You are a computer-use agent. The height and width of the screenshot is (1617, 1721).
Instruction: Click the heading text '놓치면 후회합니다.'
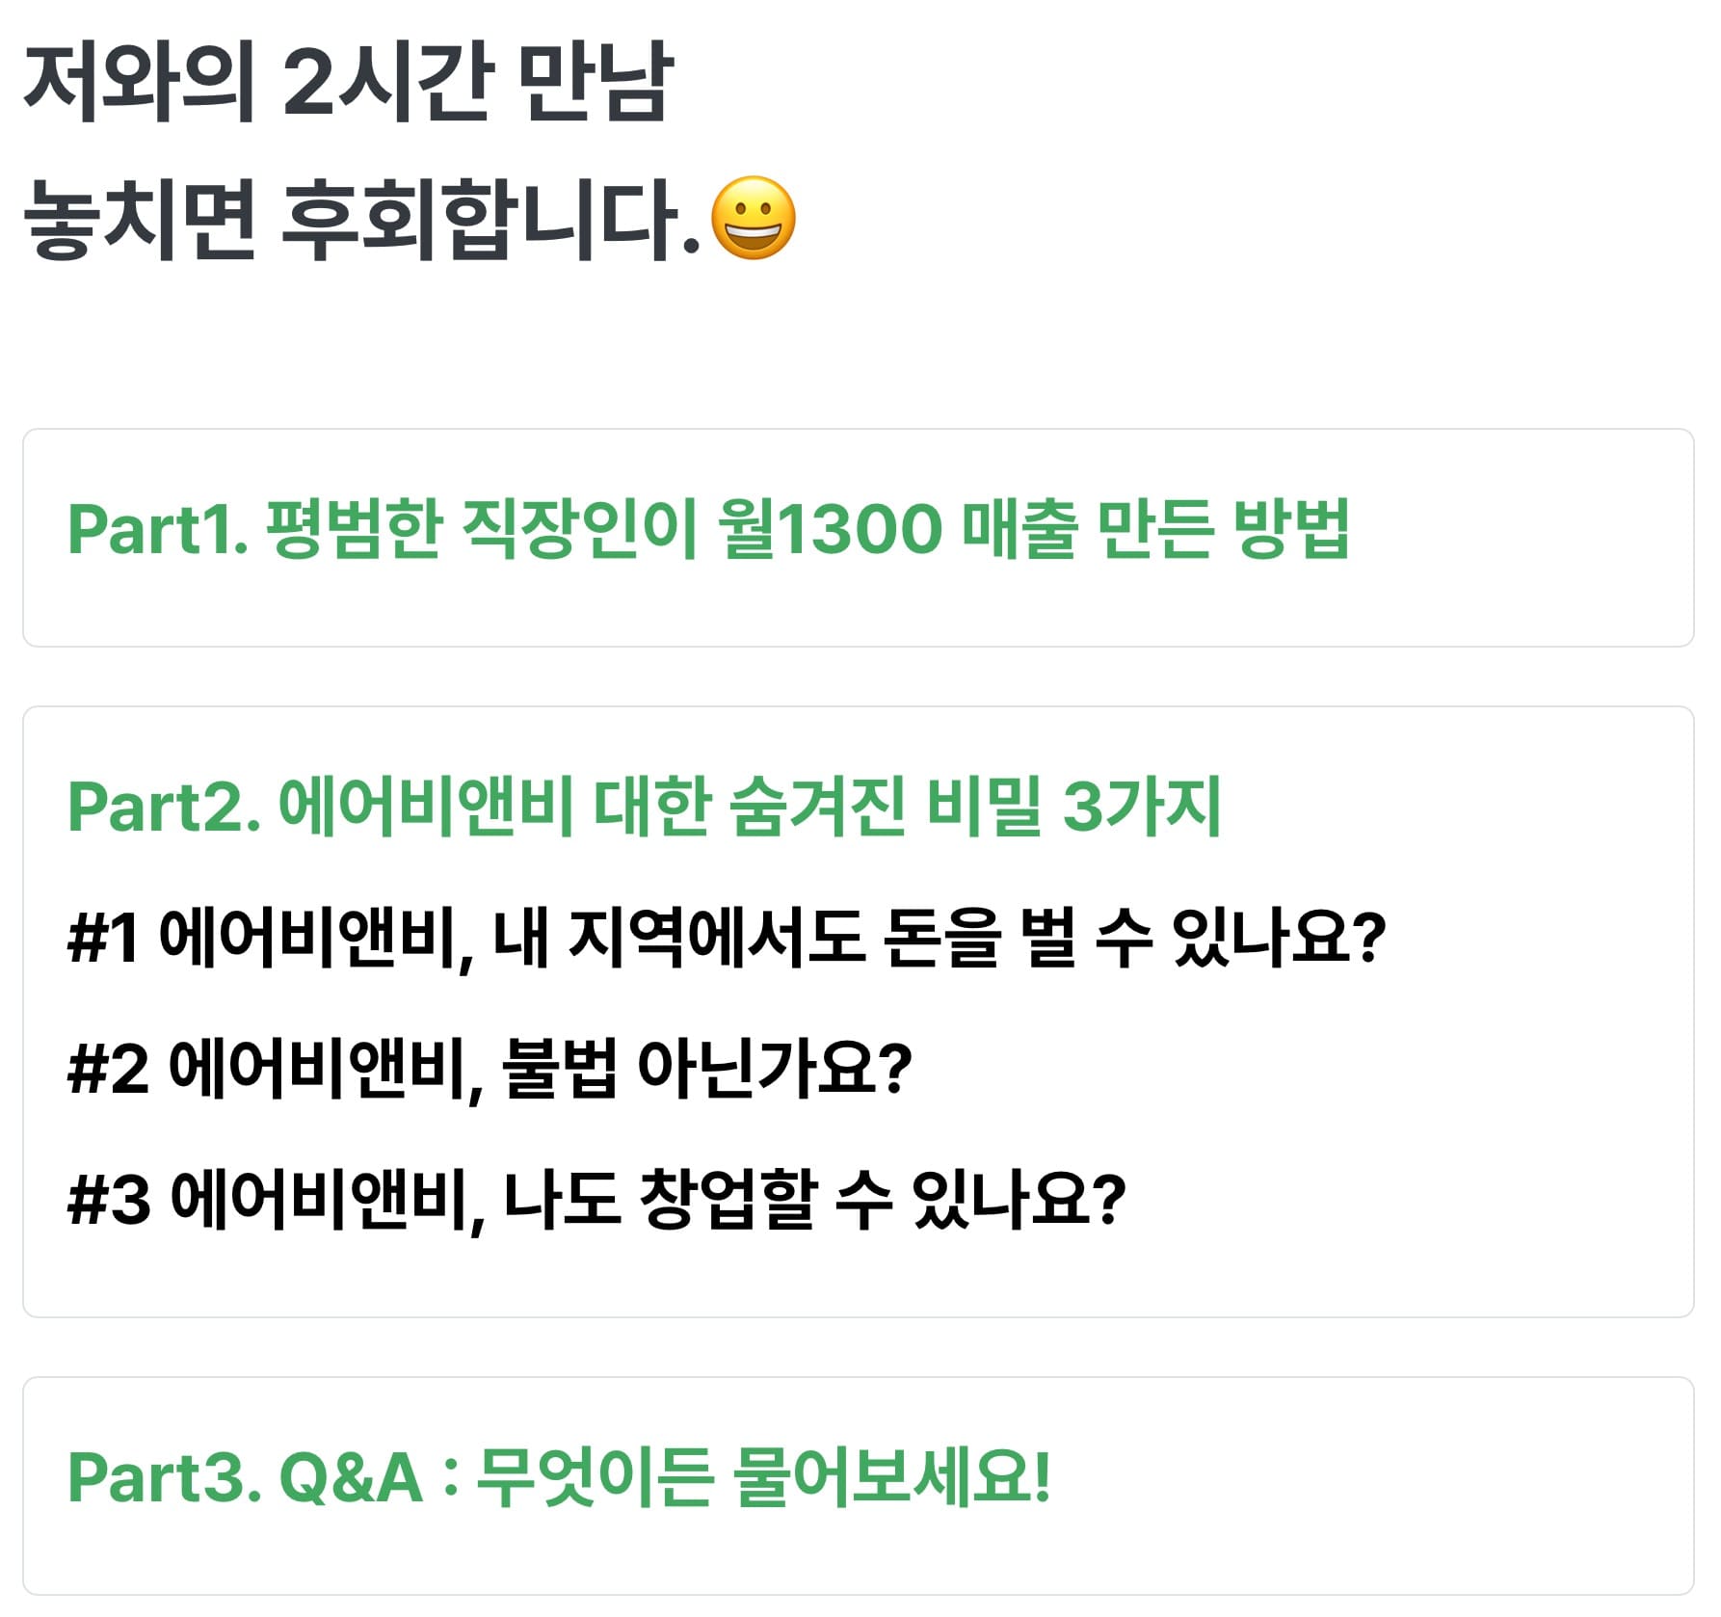[362, 220]
